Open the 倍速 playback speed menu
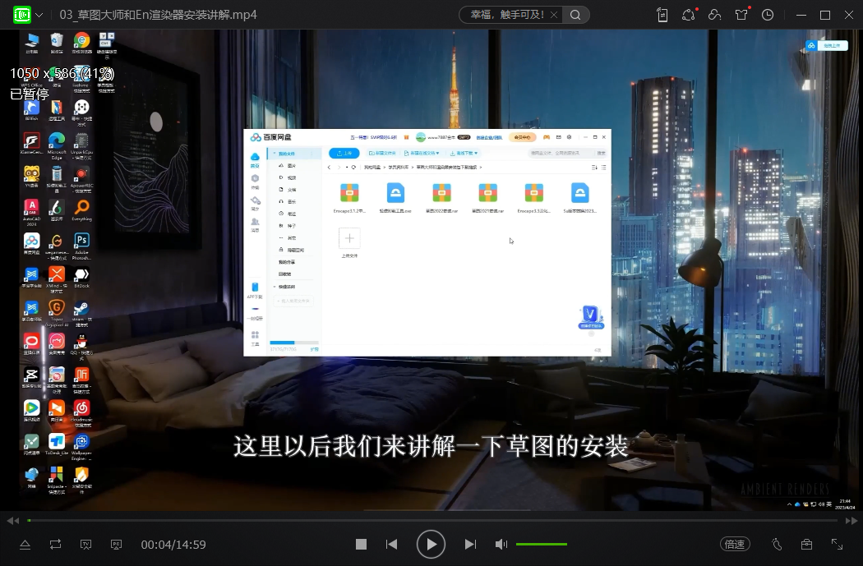This screenshot has height=566, width=863. (735, 544)
